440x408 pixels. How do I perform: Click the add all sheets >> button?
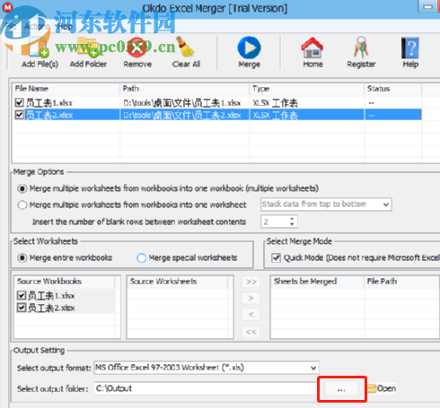[251, 282]
